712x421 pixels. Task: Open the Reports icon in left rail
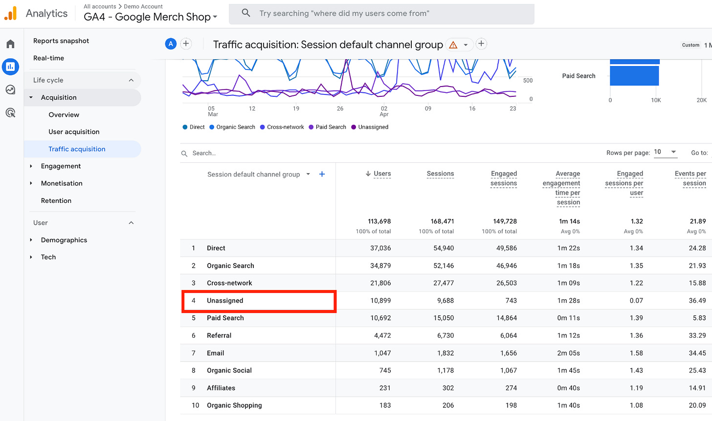[x=10, y=66]
